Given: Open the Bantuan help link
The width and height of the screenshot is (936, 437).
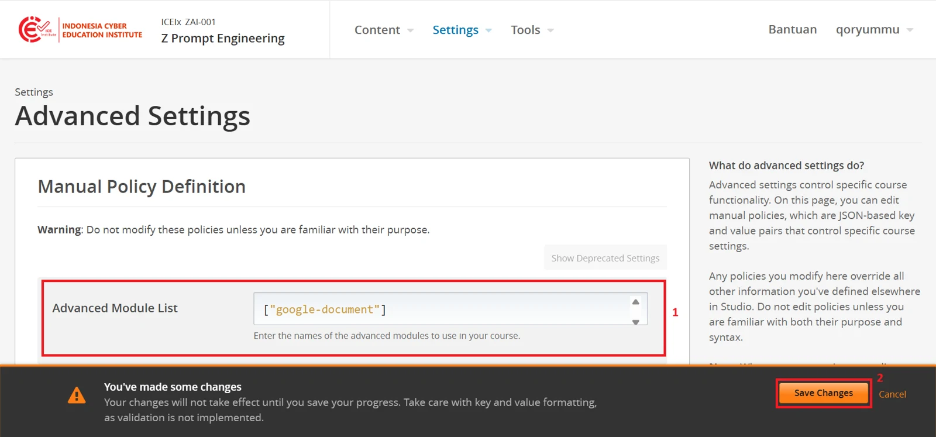Looking at the screenshot, I should [x=793, y=30].
